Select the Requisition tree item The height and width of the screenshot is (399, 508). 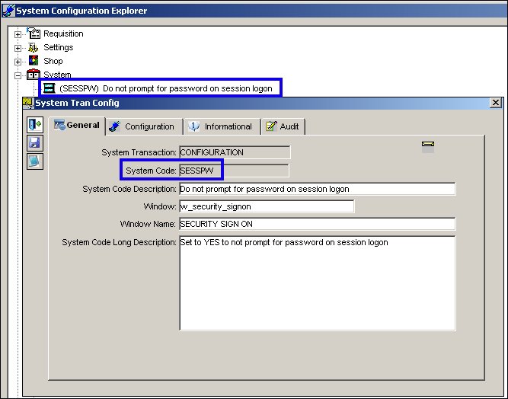coord(63,34)
